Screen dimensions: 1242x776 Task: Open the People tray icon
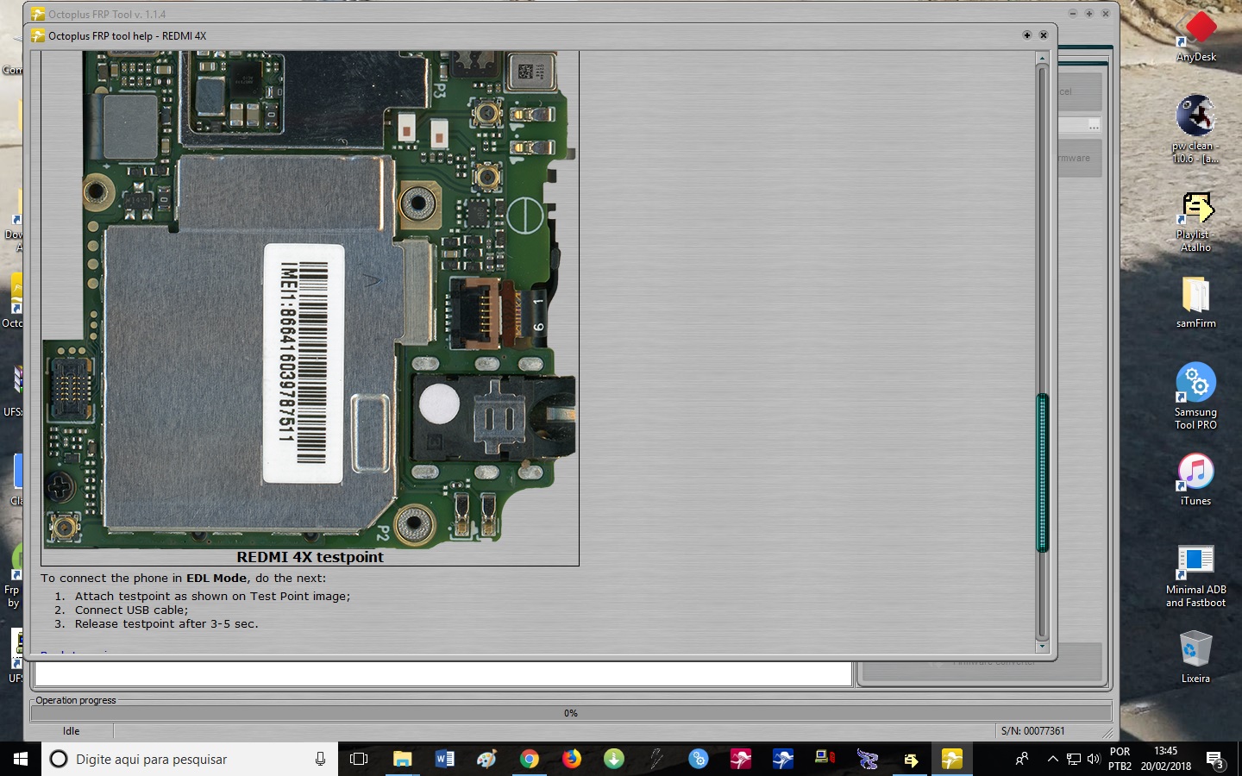(1022, 759)
